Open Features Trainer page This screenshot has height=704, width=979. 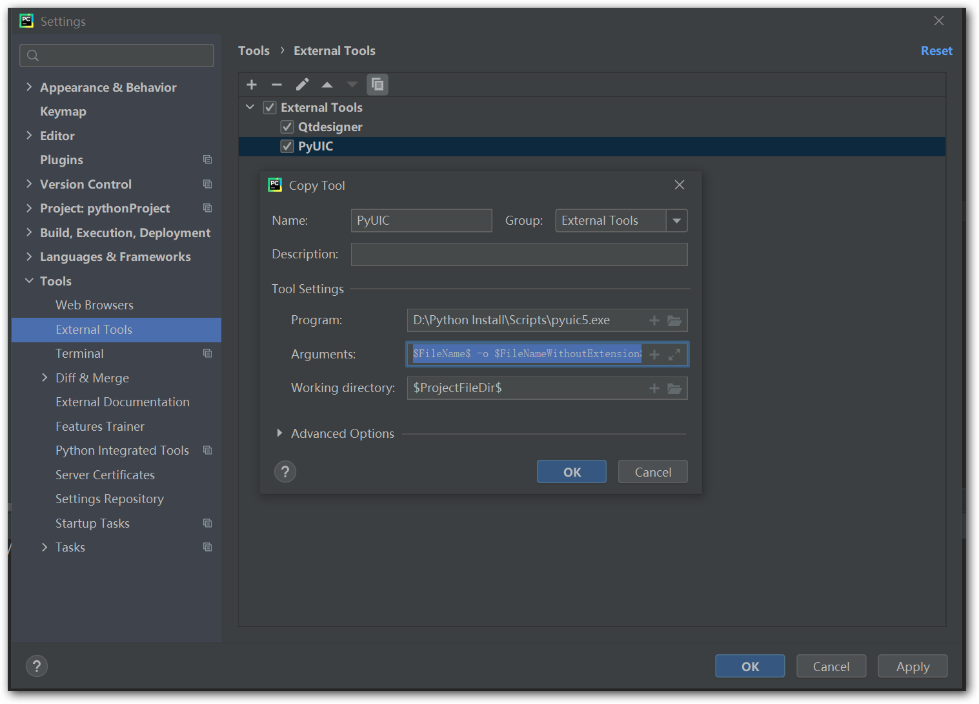[x=100, y=426]
